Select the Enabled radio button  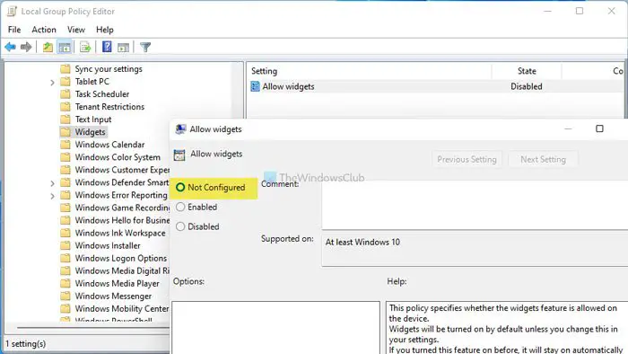[x=180, y=207]
